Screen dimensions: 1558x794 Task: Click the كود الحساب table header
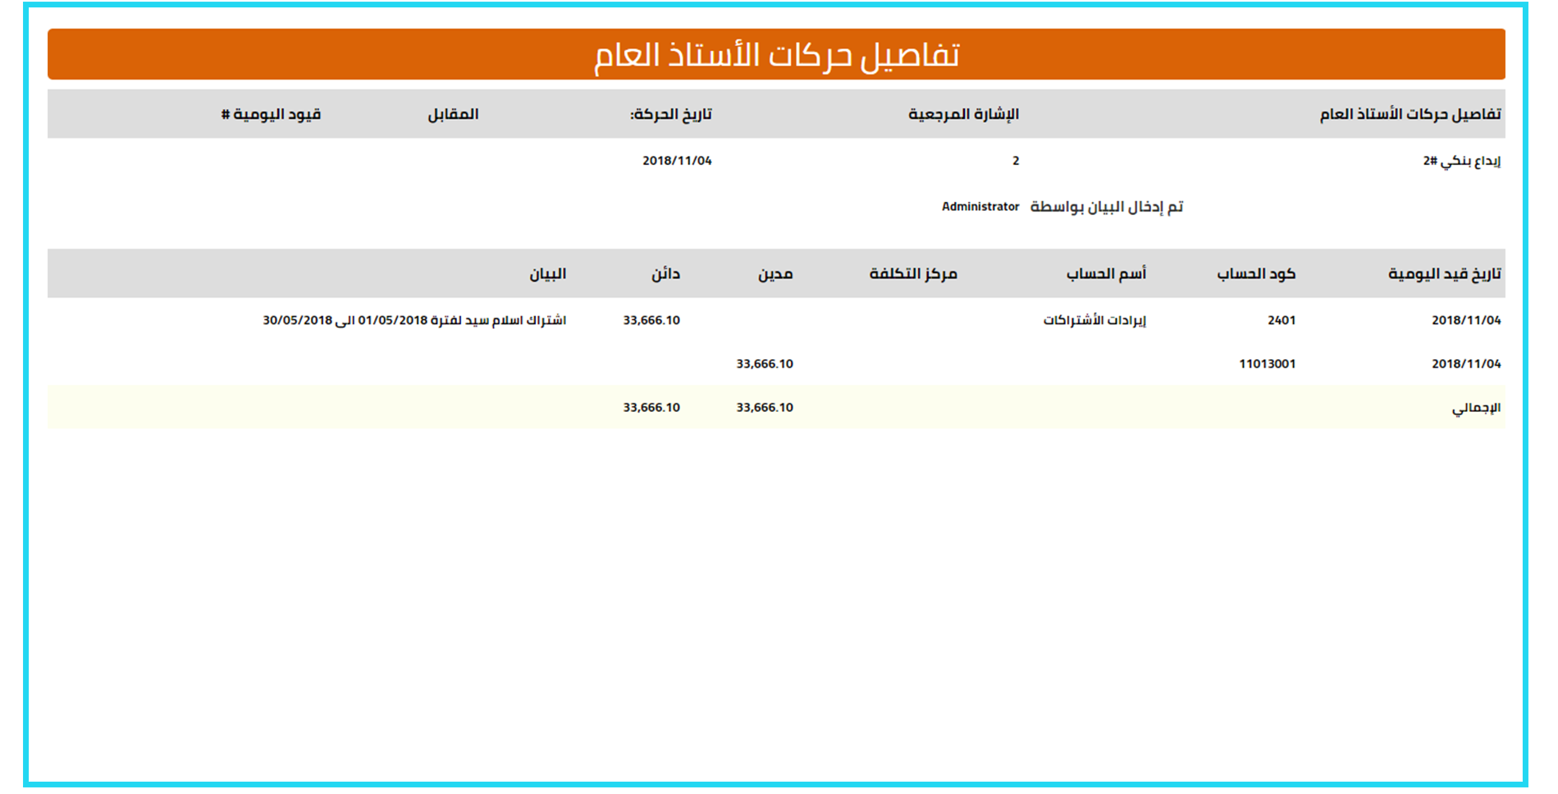coord(1255,273)
